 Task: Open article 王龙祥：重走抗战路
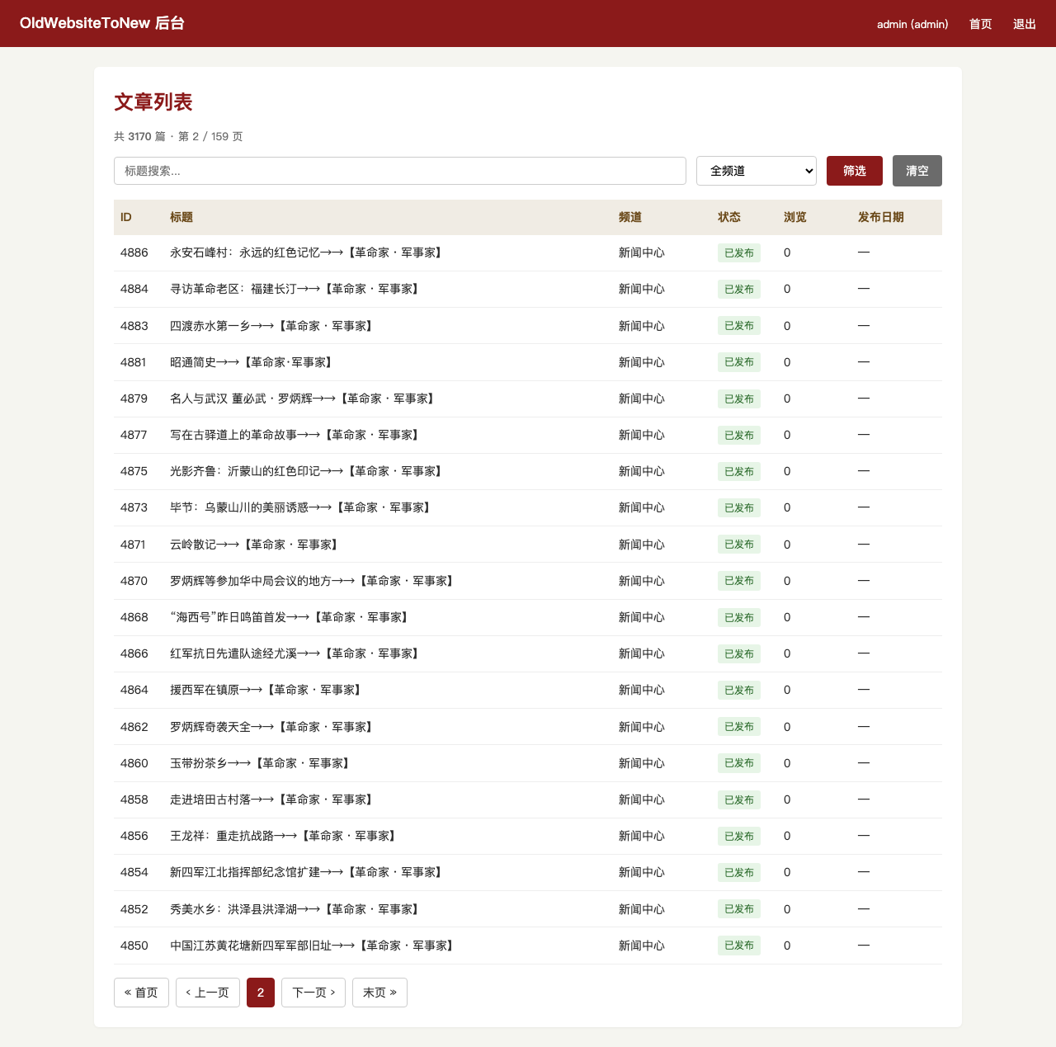(285, 836)
